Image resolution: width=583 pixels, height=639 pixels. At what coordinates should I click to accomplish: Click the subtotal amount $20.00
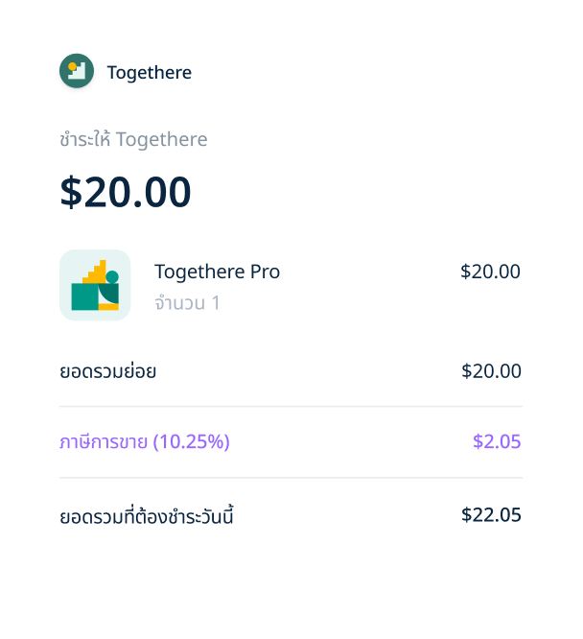pyautogui.click(x=491, y=371)
